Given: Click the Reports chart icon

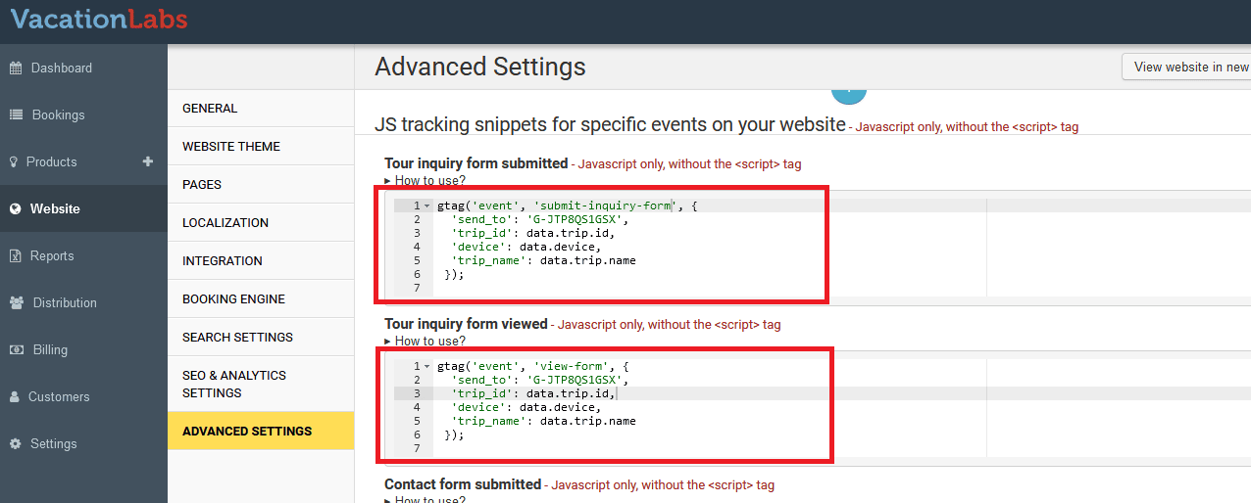Looking at the screenshot, I should (15, 256).
